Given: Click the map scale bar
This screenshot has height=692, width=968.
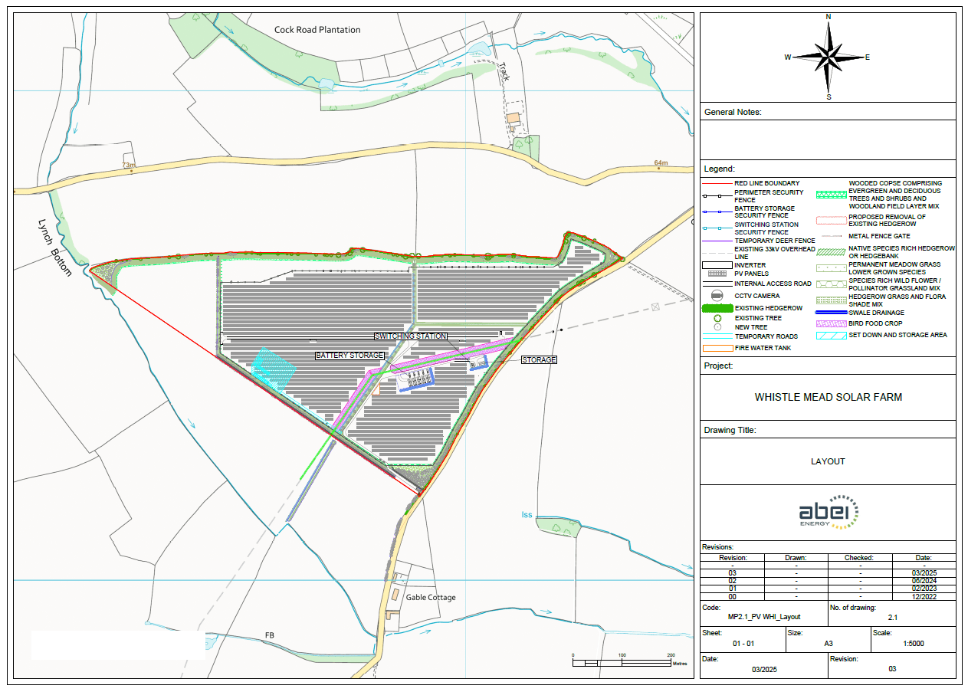Looking at the screenshot, I should click(x=622, y=661).
